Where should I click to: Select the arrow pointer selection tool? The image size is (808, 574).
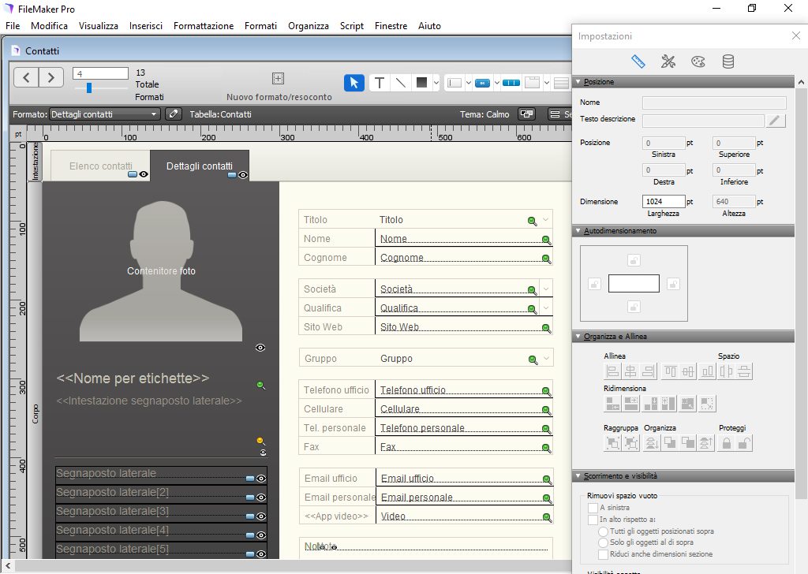354,83
